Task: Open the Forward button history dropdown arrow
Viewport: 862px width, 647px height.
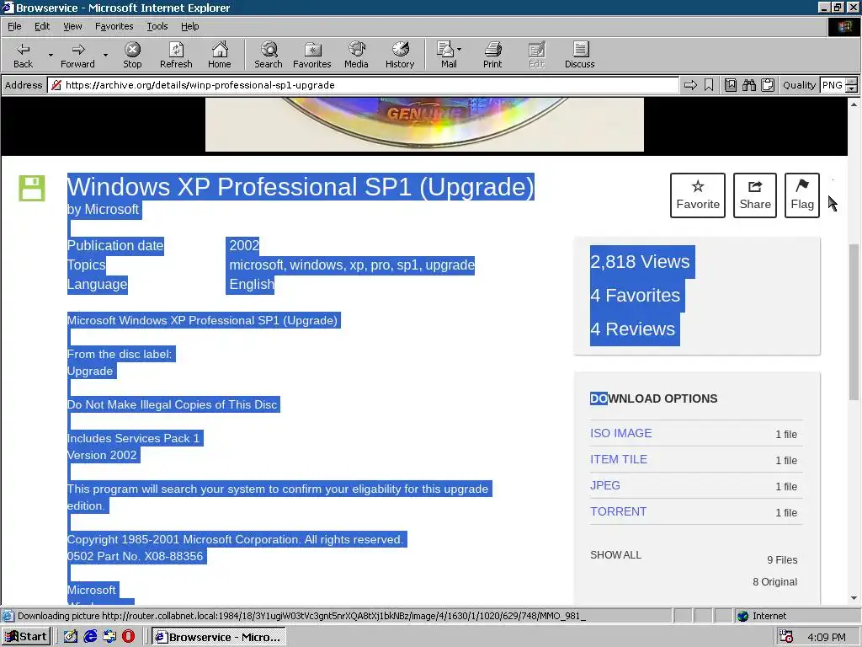Action: [105, 55]
